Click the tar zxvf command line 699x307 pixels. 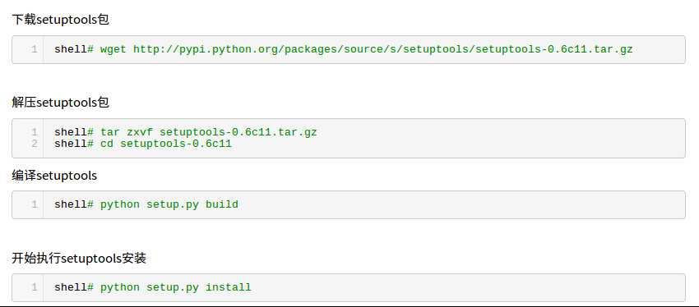pyautogui.click(x=186, y=132)
